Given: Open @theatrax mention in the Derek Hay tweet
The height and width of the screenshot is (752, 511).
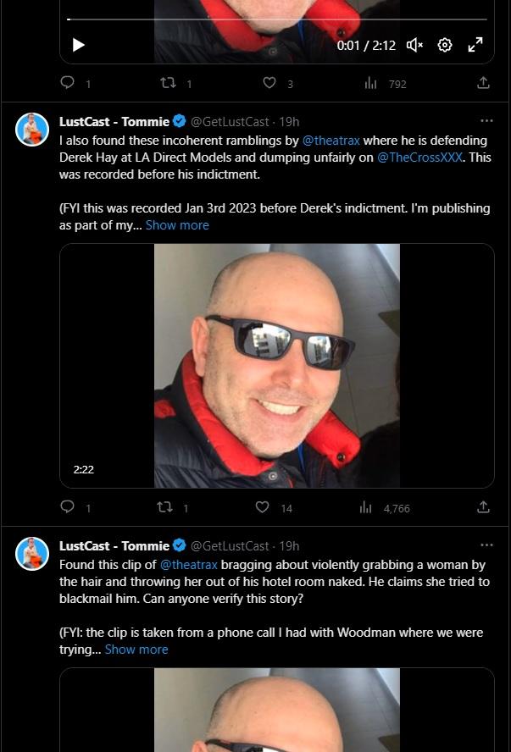Looking at the screenshot, I should click(331, 141).
